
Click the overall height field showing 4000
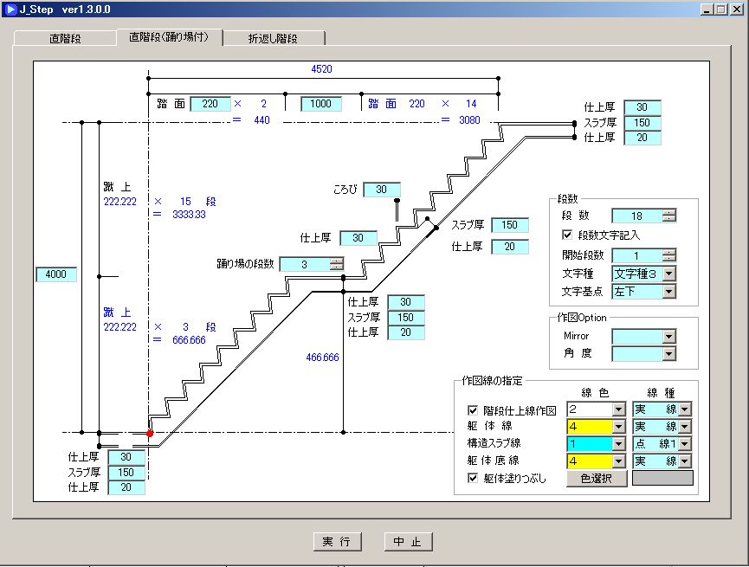pyautogui.click(x=56, y=275)
